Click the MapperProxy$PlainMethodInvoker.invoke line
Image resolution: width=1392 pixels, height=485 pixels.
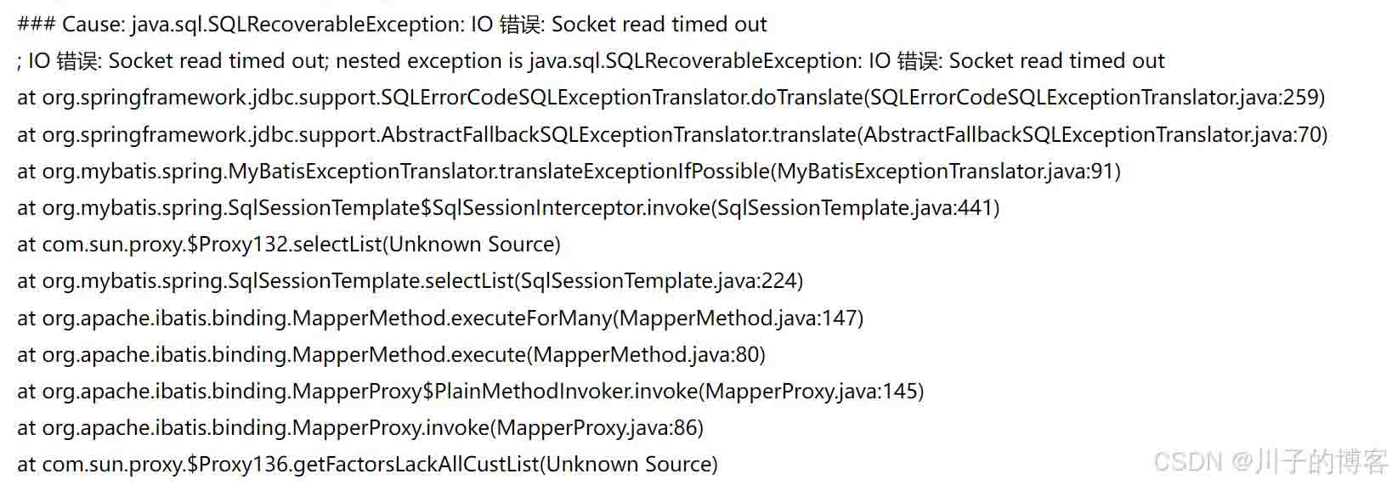coord(471,392)
